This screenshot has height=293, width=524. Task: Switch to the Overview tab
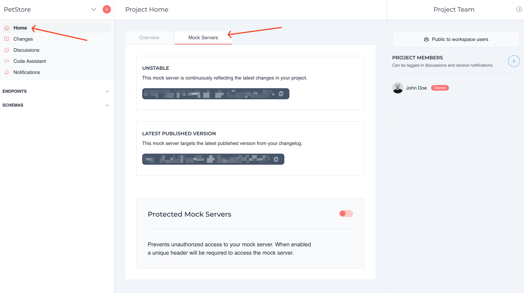pos(149,37)
